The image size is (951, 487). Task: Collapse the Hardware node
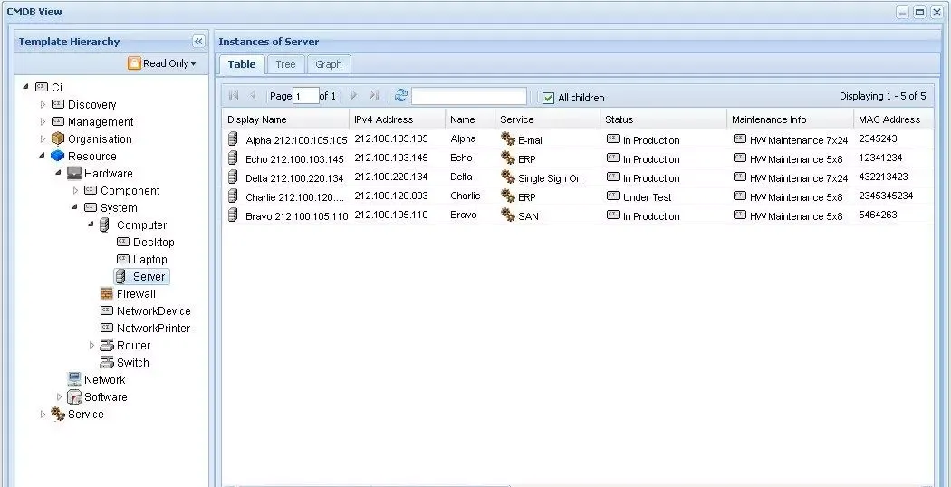pyautogui.click(x=58, y=173)
